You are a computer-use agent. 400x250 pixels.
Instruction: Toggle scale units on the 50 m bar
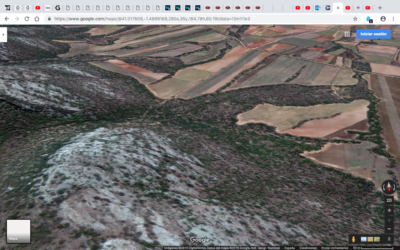373,248
